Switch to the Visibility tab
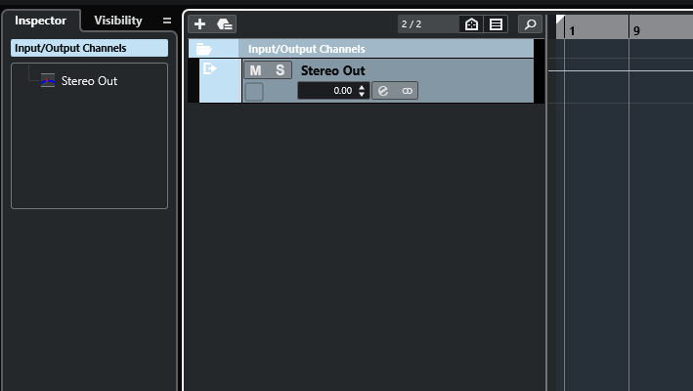The image size is (693, 391). point(118,21)
